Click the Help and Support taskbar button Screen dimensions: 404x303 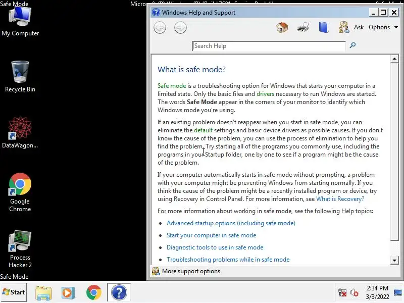[x=119, y=292]
